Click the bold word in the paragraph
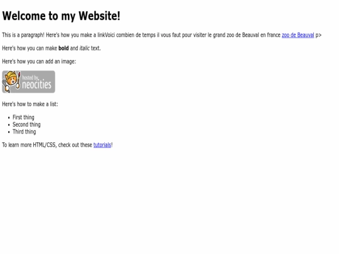This screenshot has width=339, height=254. [x=63, y=48]
